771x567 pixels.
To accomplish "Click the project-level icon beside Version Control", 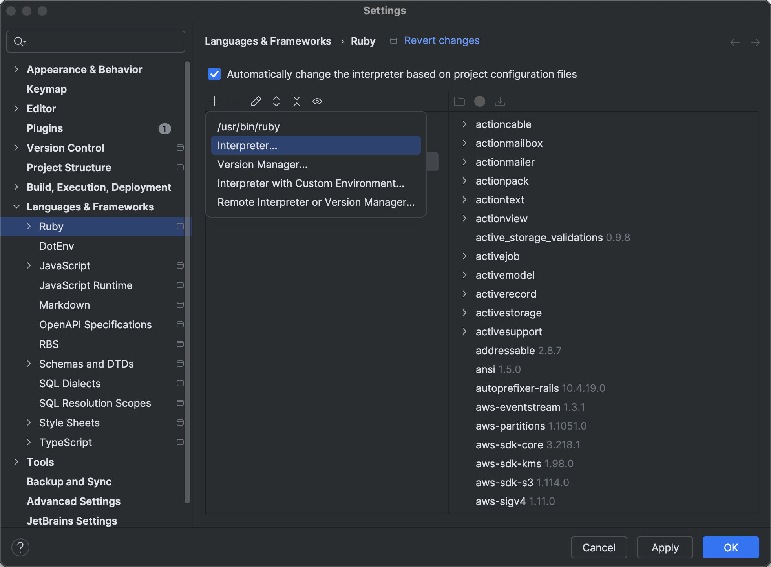I will pos(180,148).
